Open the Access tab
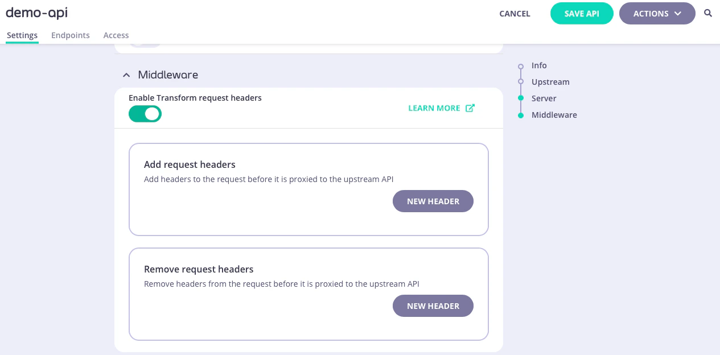Image resolution: width=720 pixels, height=355 pixels. click(116, 35)
